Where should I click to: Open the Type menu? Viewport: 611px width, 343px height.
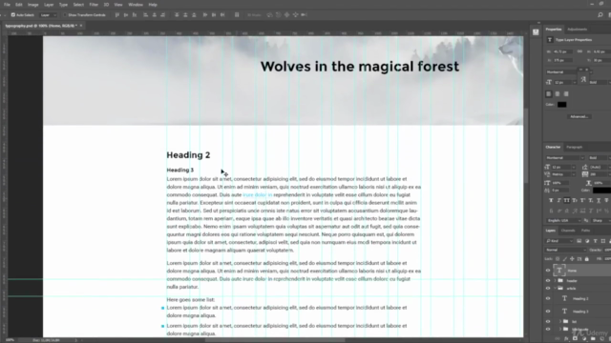click(x=63, y=5)
